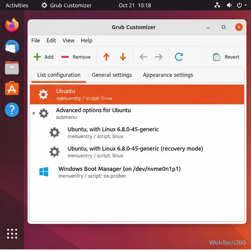The width and height of the screenshot is (251, 251).
Task: Move entry up with orange up arrow
Action: point(106,57)
